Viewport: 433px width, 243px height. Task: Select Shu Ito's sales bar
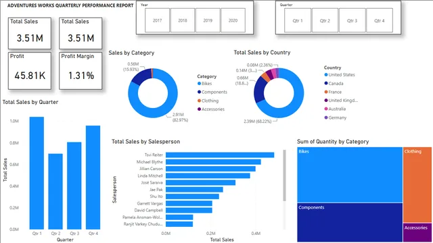click(x=192, y=196)
